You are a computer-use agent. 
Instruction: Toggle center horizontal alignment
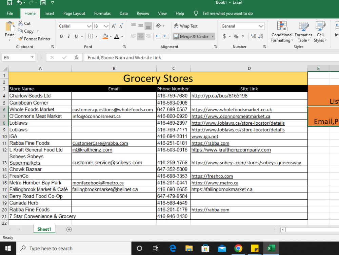click(x=141, y=36)
